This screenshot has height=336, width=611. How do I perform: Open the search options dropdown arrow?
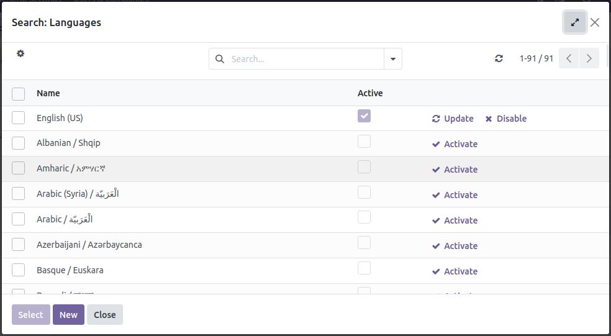pyautogui.click(x=393, y=59)
